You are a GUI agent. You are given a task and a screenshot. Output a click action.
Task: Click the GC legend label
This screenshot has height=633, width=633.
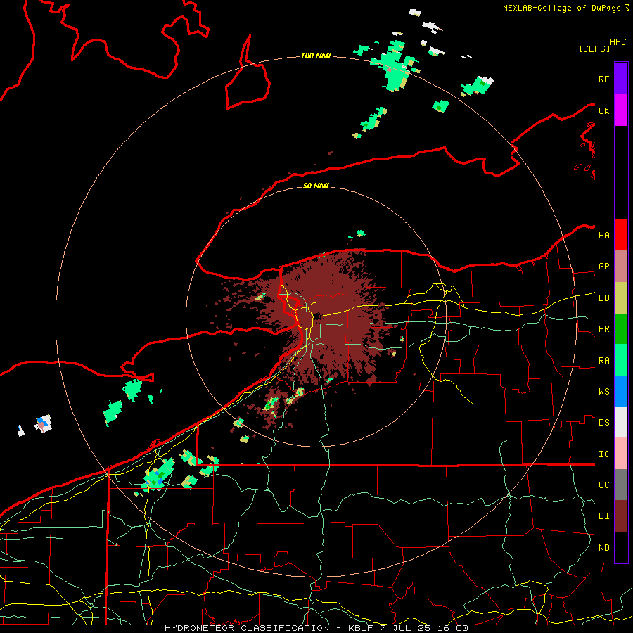[x=603, y=485]
